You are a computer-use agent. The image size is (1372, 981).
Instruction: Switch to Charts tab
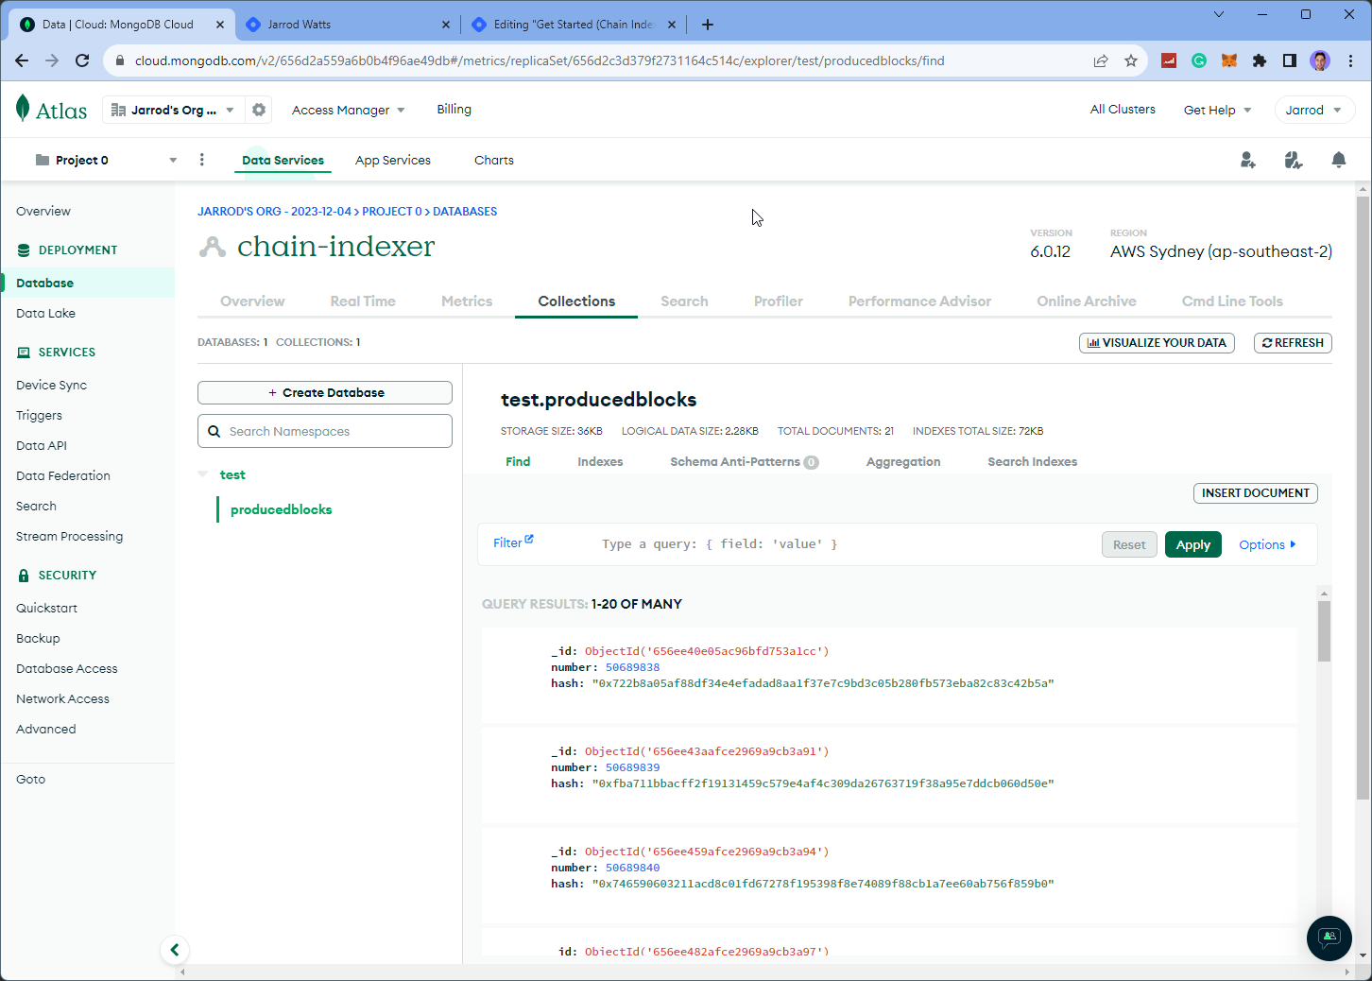pos(494,160)
